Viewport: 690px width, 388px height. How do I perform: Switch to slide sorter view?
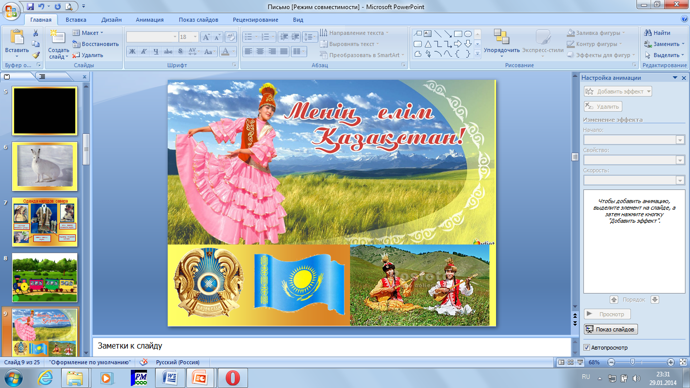[570, 362]
